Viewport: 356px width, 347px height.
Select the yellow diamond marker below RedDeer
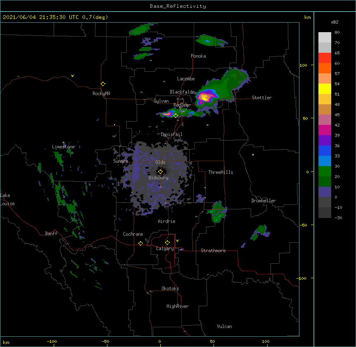tap(176, 116)
